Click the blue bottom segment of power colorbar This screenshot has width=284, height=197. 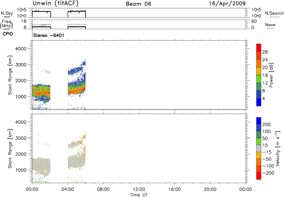pos(259,102)
